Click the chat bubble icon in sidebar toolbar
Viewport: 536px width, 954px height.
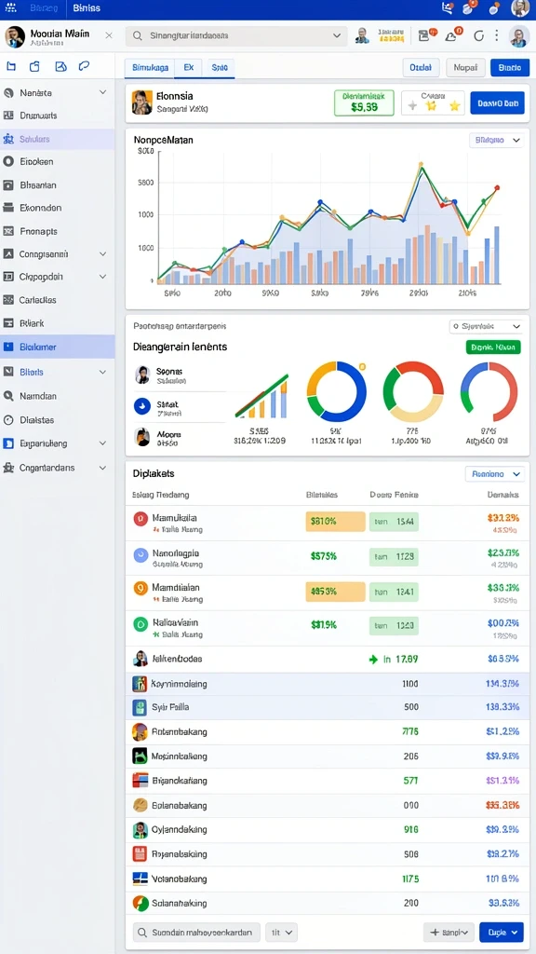point(84,66)
